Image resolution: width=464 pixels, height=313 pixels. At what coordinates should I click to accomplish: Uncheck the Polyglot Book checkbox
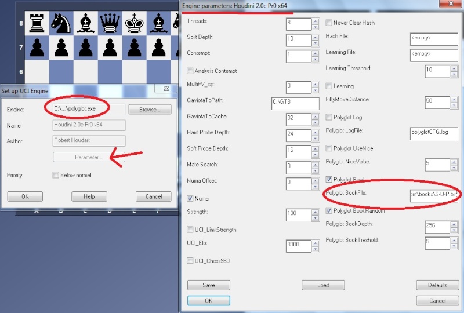coord(329,179)
